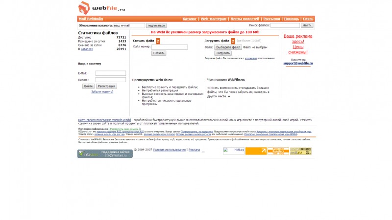Click the Войти login button
Screen dimensions: 392x220
point(88,86)
